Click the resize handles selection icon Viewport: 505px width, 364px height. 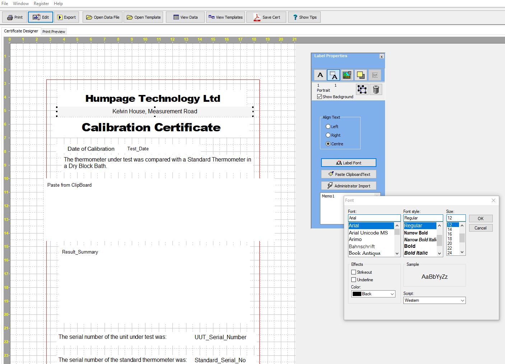[362, 89]
